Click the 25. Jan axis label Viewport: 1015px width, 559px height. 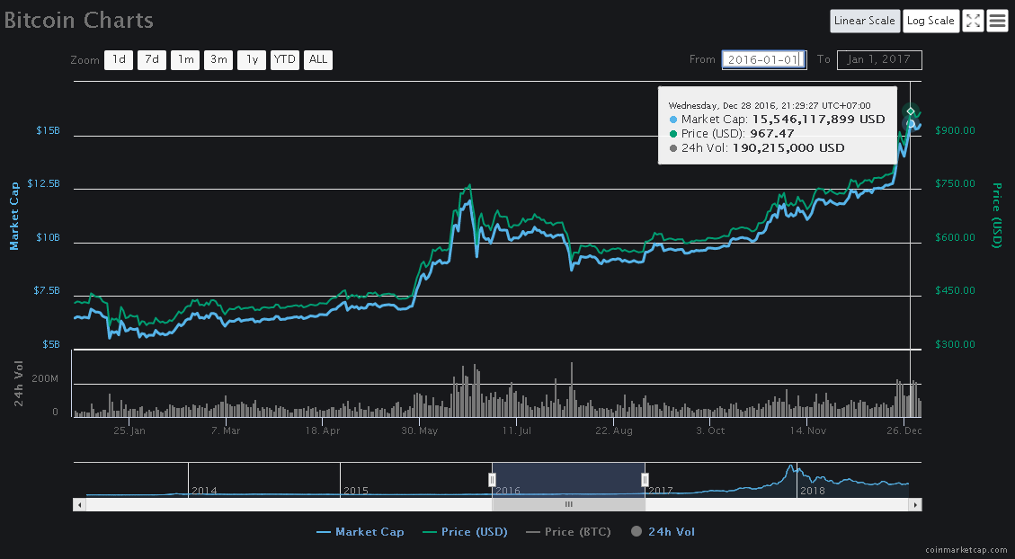129,430
